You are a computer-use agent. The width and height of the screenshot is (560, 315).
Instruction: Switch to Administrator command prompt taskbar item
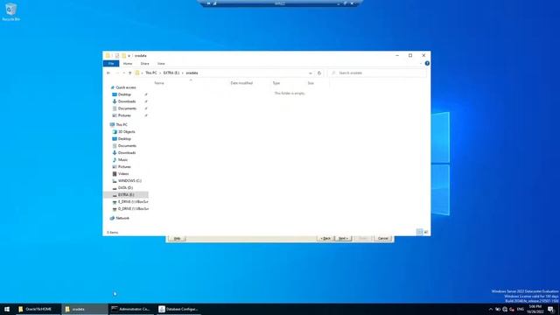tap(130, 309)
